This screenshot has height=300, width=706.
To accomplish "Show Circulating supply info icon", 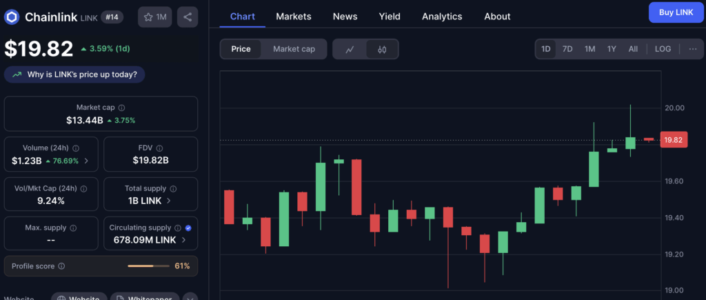I will click(178, 228).
